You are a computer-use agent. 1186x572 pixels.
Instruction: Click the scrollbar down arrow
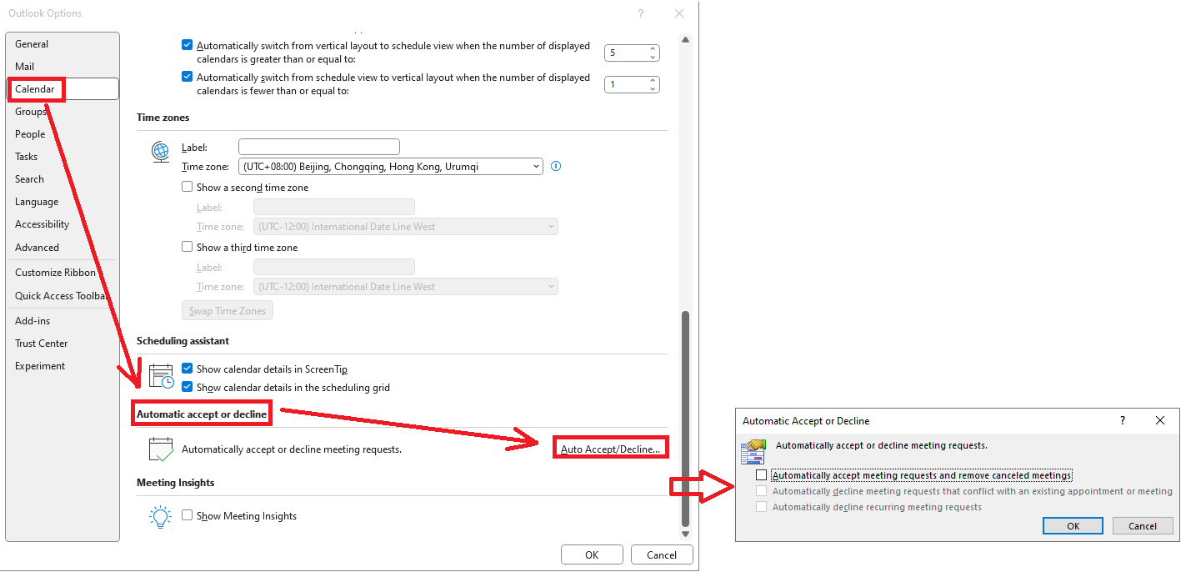coord(685,534)
